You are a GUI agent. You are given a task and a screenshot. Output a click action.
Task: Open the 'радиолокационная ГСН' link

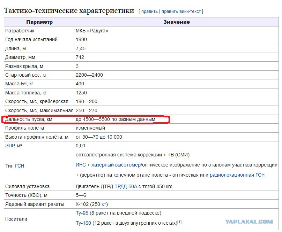pos(237,175)
